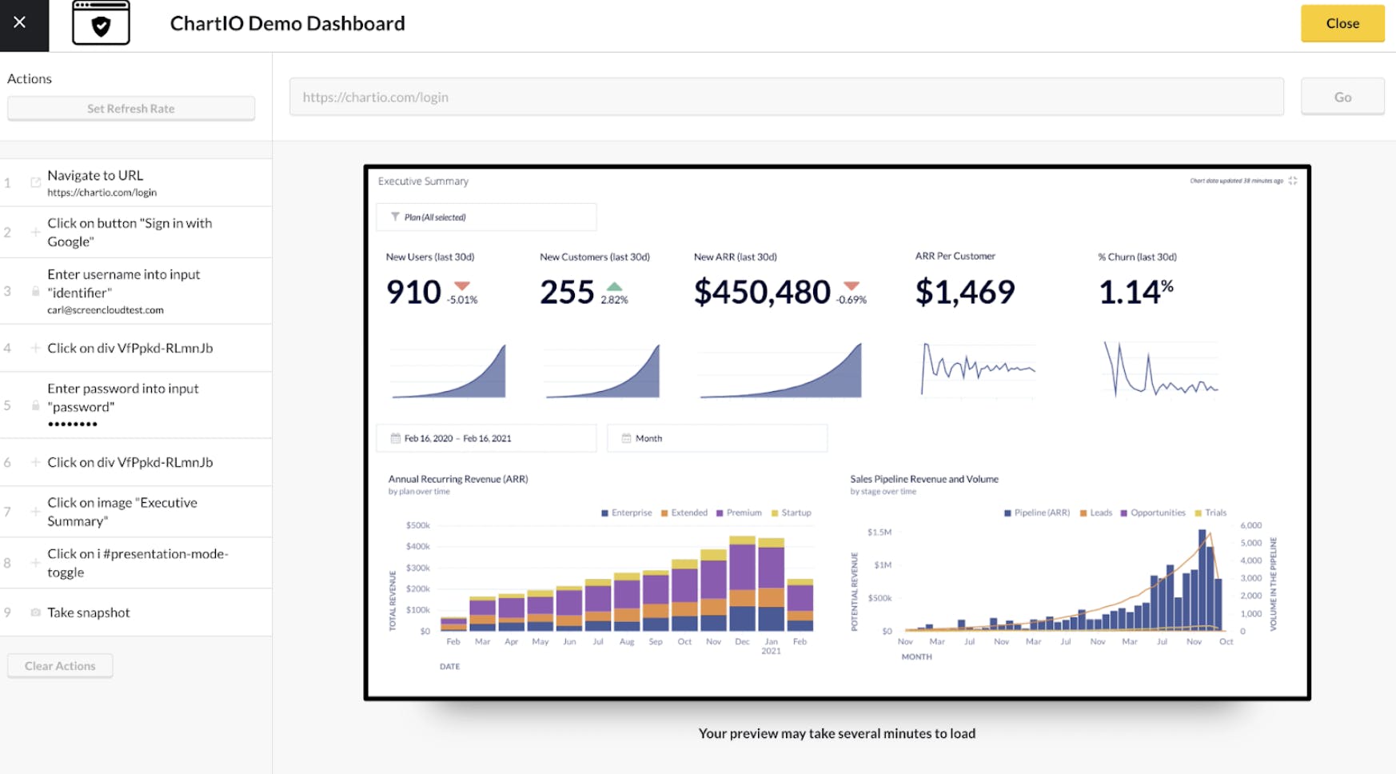Viewport: 1396px width, 774px height.
Task: Select the presentation-mode-toggle action row
Action: 136,563
